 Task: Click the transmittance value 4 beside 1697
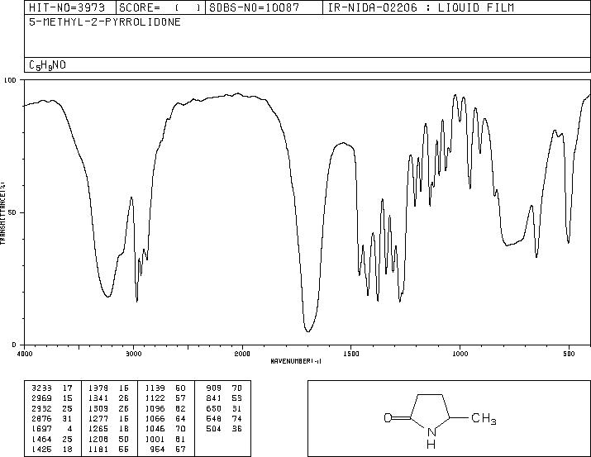[69, 429]
